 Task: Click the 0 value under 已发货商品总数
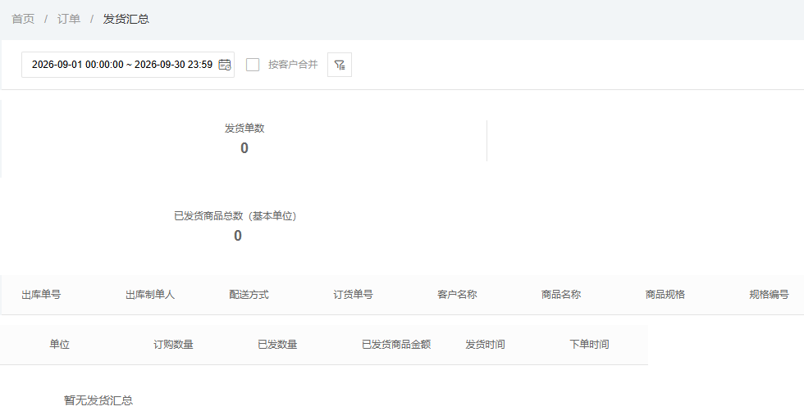237,236
